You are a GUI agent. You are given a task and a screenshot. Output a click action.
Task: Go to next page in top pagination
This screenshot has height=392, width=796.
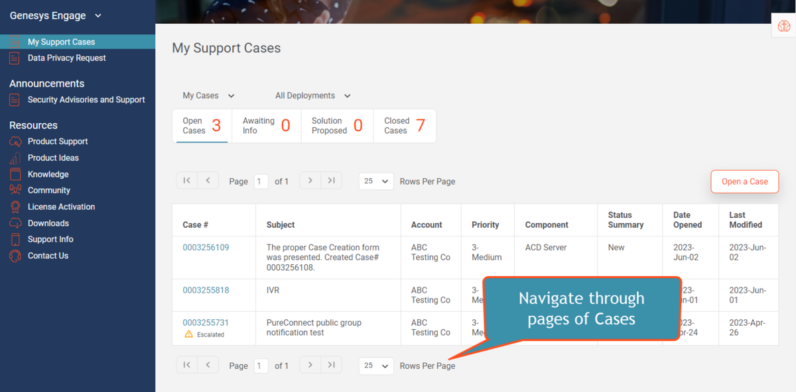pos(310,180)
